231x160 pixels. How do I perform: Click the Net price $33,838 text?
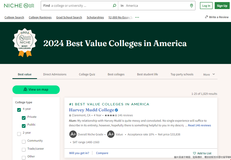pos(169,134)
